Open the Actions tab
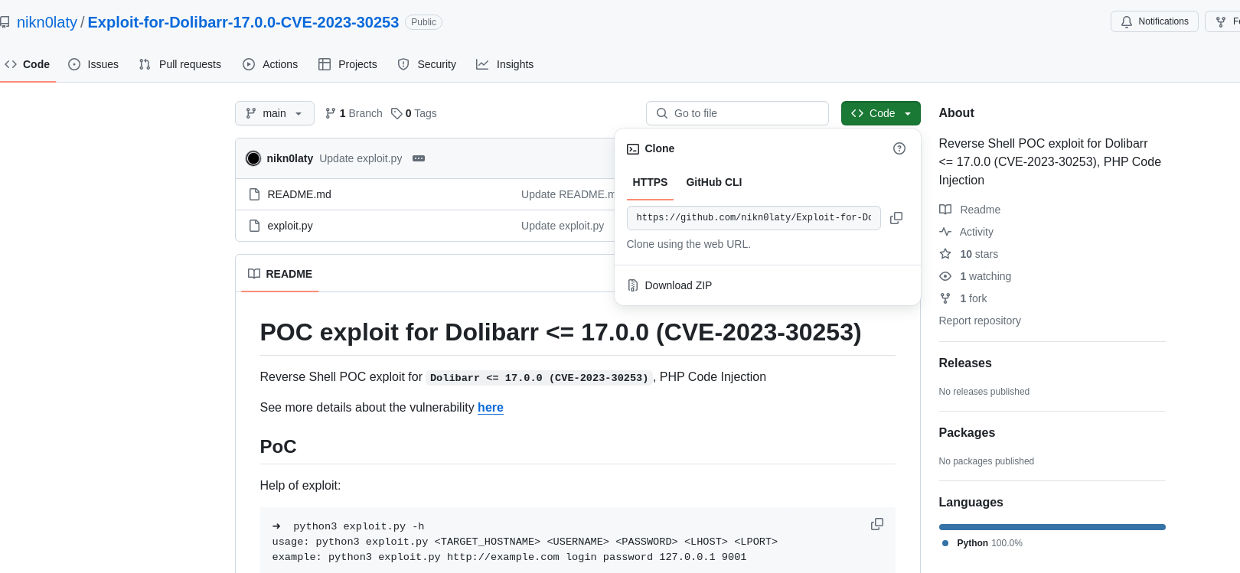 point(270,64)
